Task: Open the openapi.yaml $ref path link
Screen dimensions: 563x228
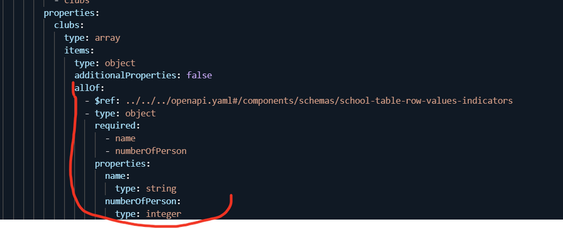Action: pos(319,101)
